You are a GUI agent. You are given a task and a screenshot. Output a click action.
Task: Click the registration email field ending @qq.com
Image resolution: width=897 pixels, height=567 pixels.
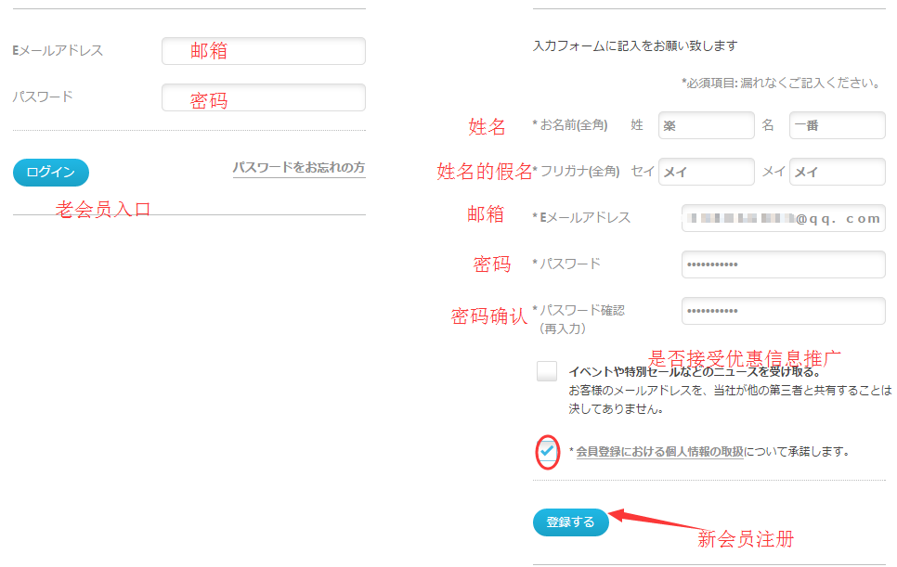click(783, 218)
